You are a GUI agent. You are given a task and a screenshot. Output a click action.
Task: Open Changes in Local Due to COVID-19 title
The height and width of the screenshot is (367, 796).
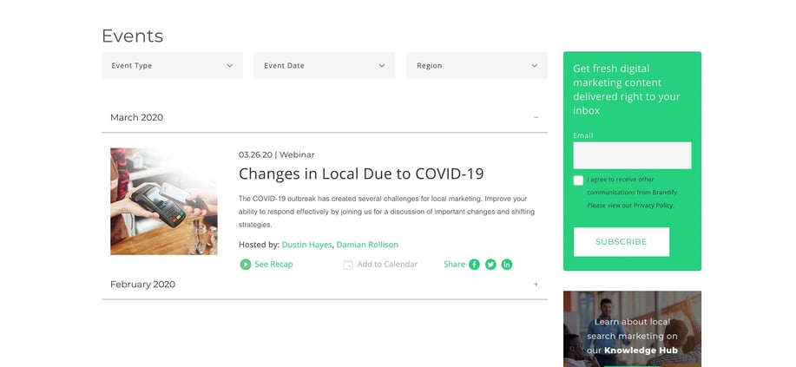tap(361, 174)
